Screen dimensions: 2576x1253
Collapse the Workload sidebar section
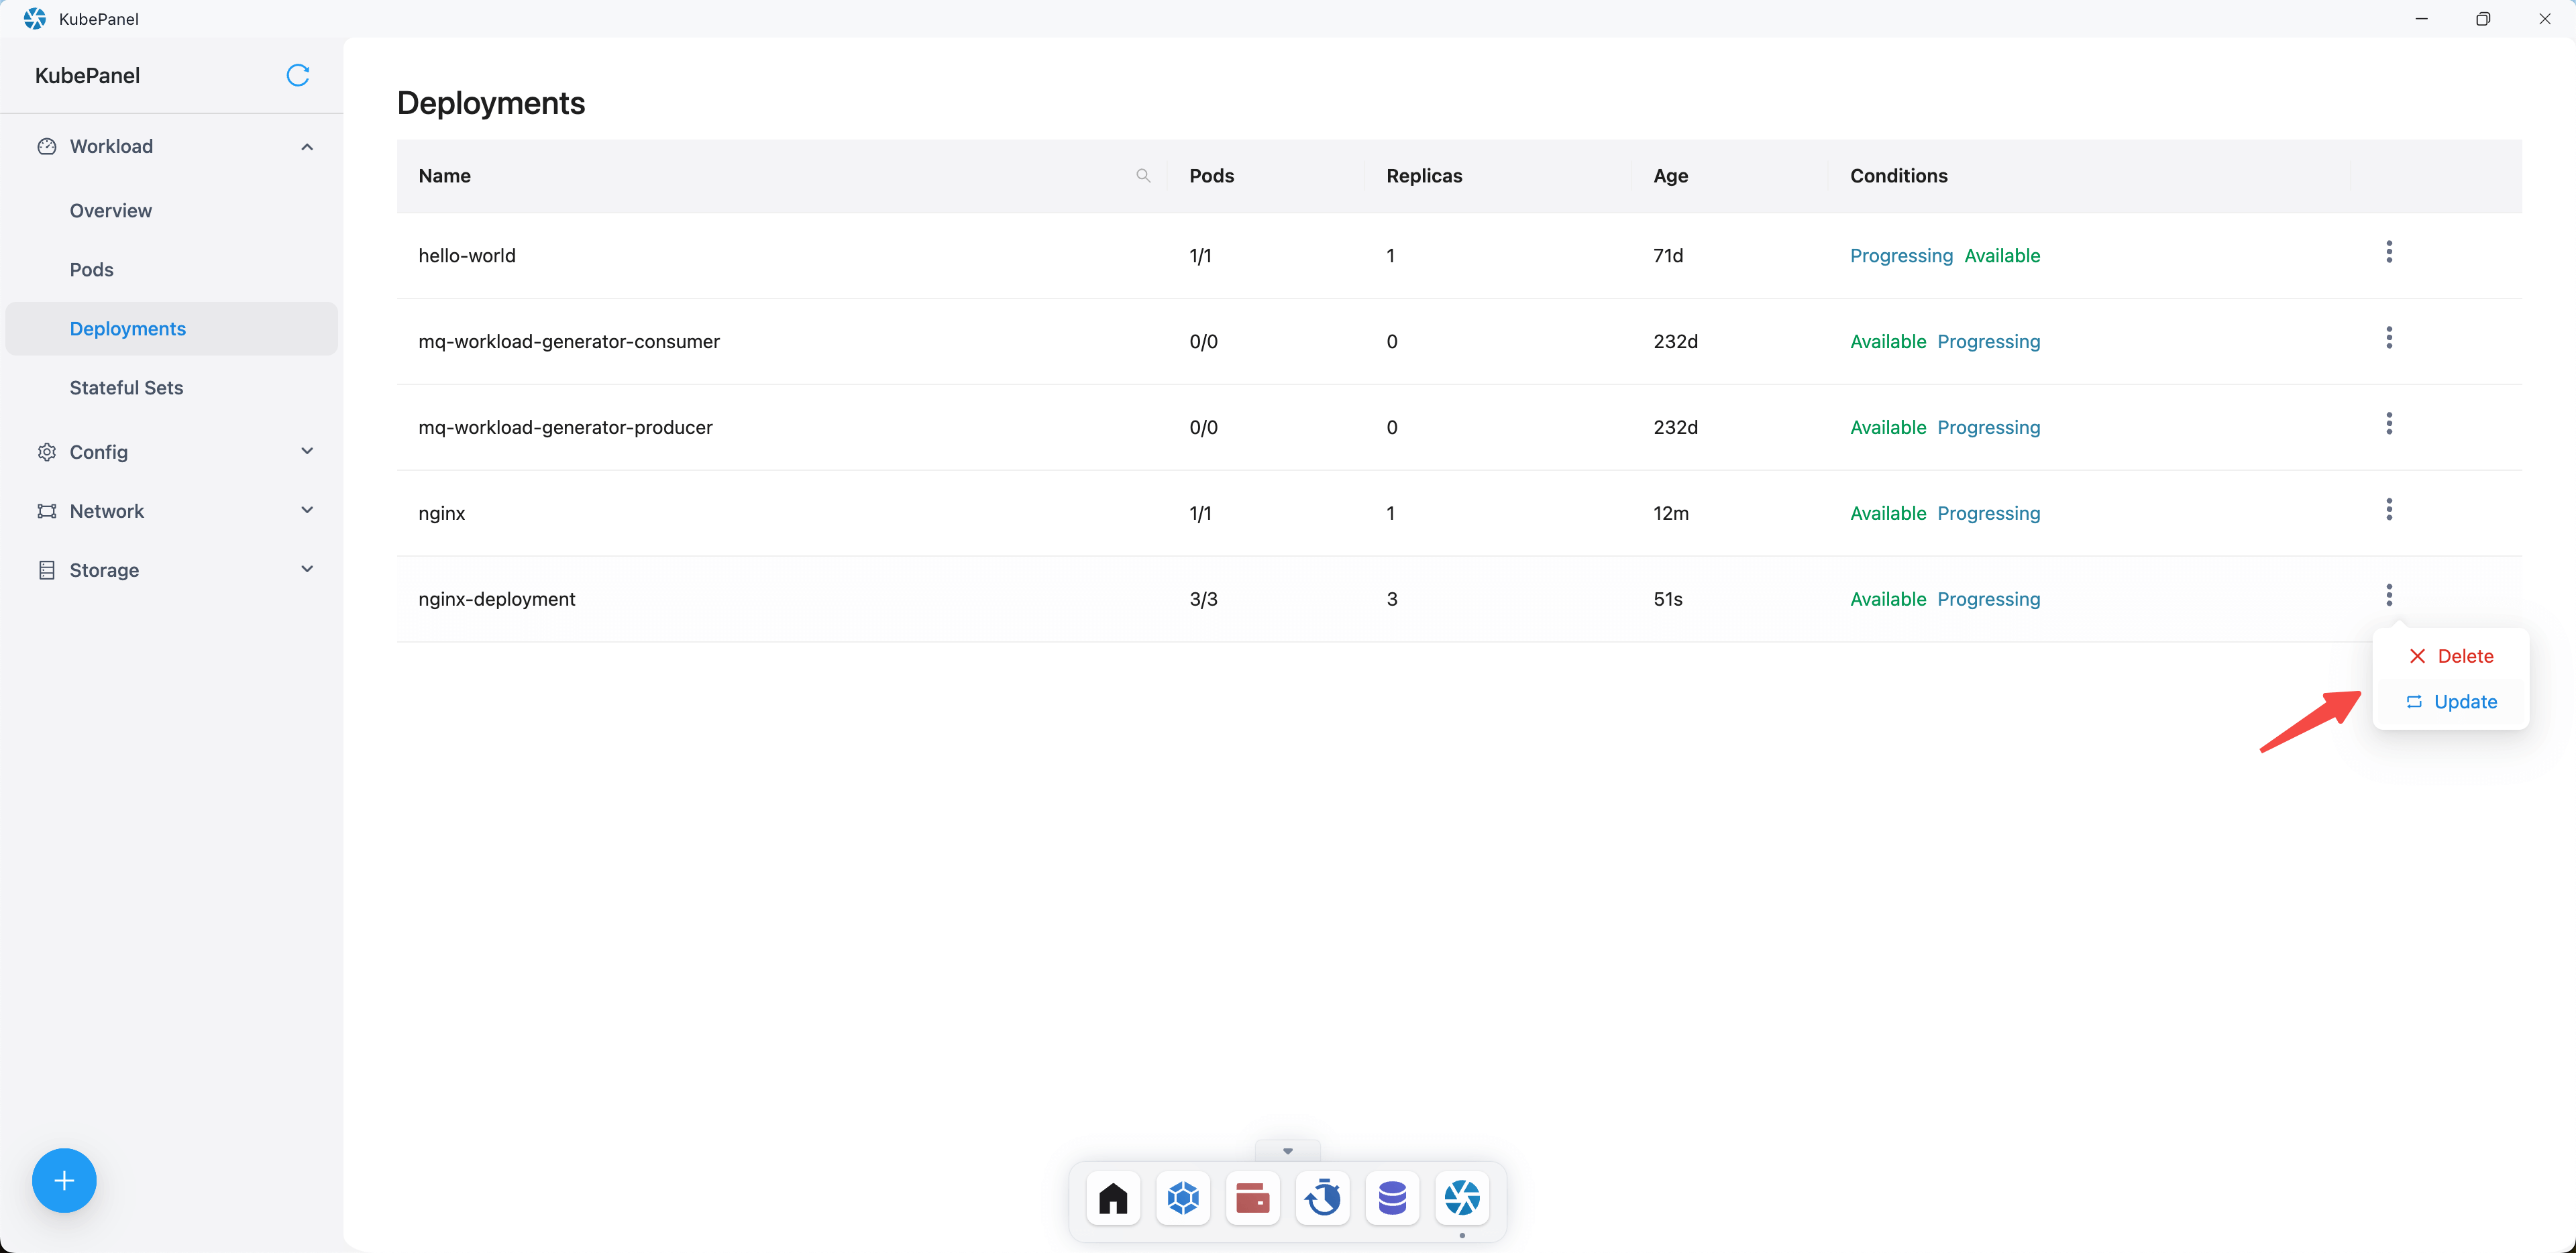(x=307, y=147)
